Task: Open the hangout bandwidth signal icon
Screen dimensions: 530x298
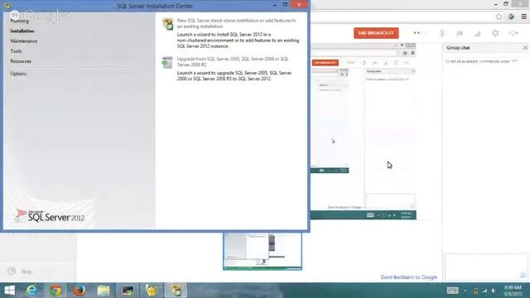Action: [x=478, y=33]
